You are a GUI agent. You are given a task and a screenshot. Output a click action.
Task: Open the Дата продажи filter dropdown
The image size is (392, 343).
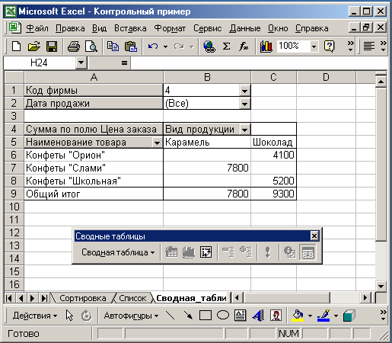(244, 104)
